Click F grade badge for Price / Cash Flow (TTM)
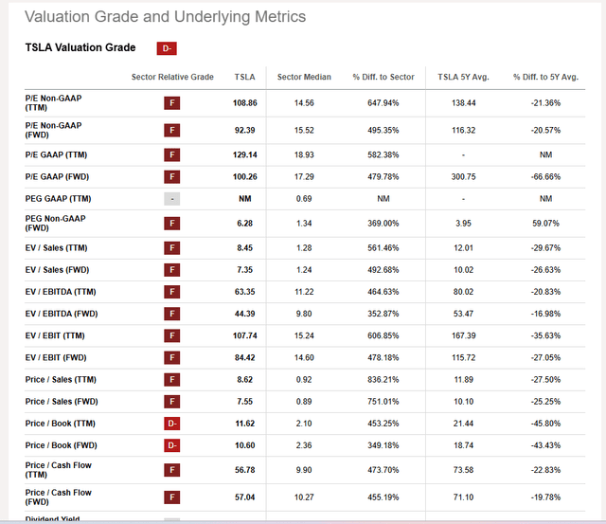Screen dimensions: 606x524 click(x=172, y=470)
